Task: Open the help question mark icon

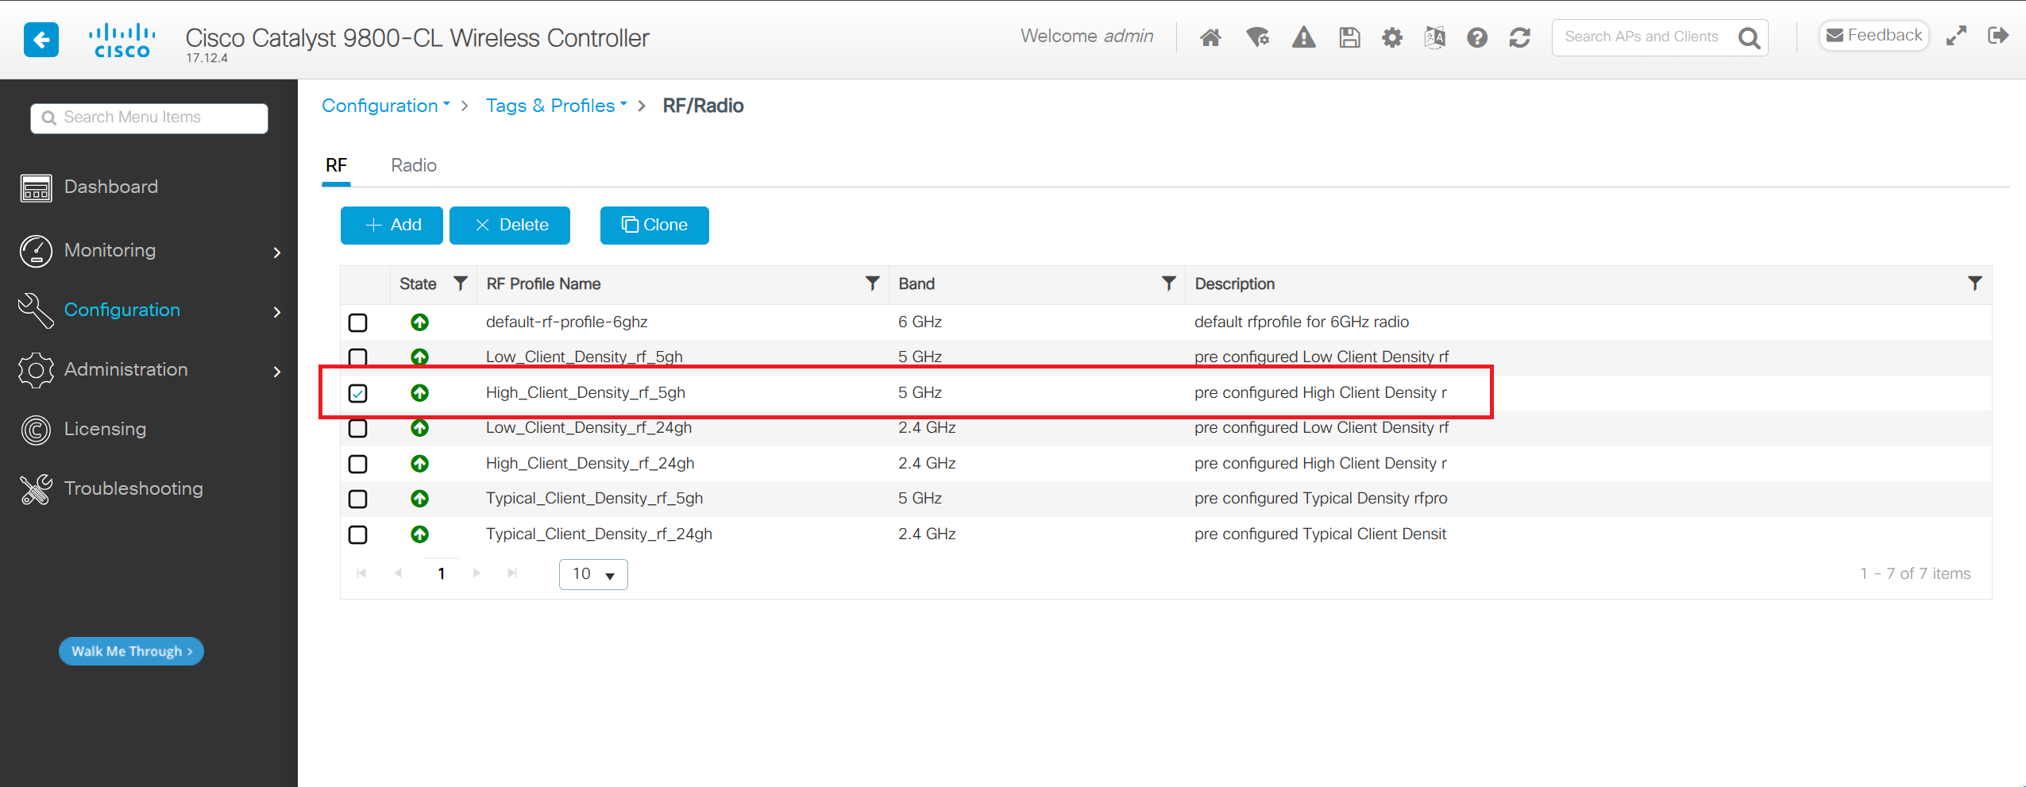Action: point(1477,37)
